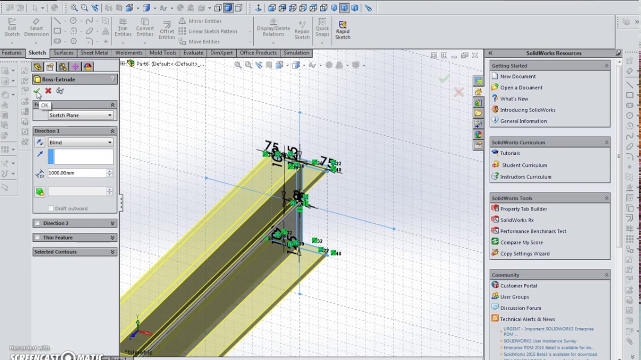Click the extrude depth 1000.00mm field
This screenshot has width=641, height=360.
[77, 173]
